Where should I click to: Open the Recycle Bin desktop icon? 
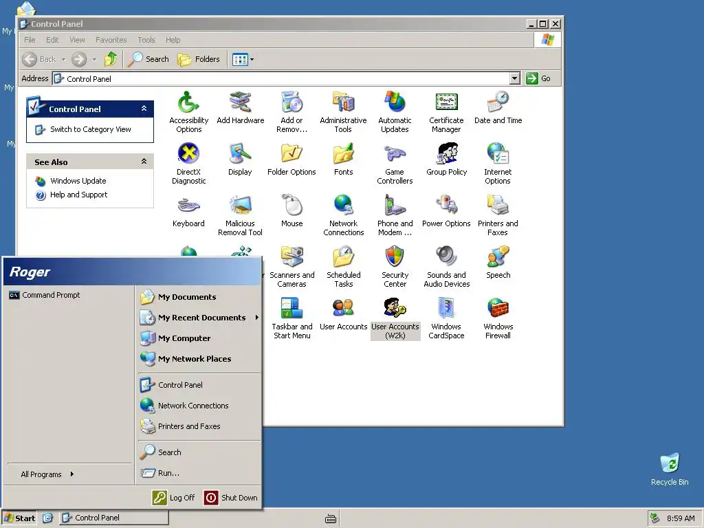pyautogui.click(x=670, y=469)
